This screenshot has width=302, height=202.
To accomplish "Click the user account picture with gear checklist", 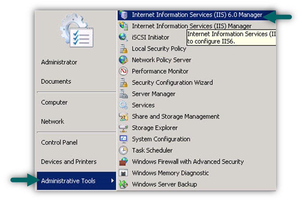I will point(77,30).
